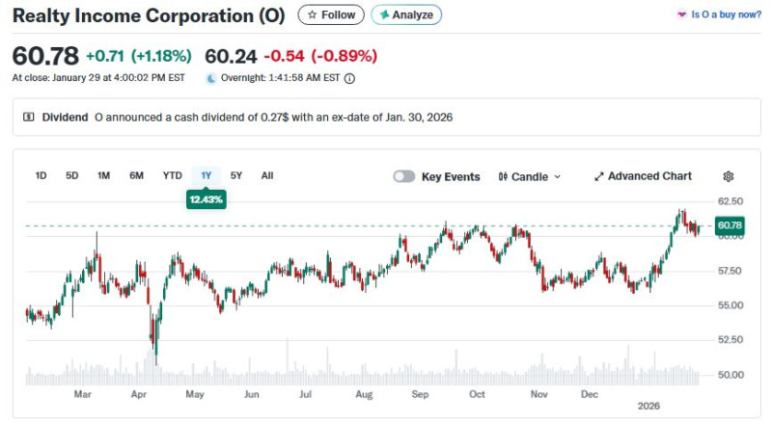Click the Apr x-axis label

tap(139, 394)
